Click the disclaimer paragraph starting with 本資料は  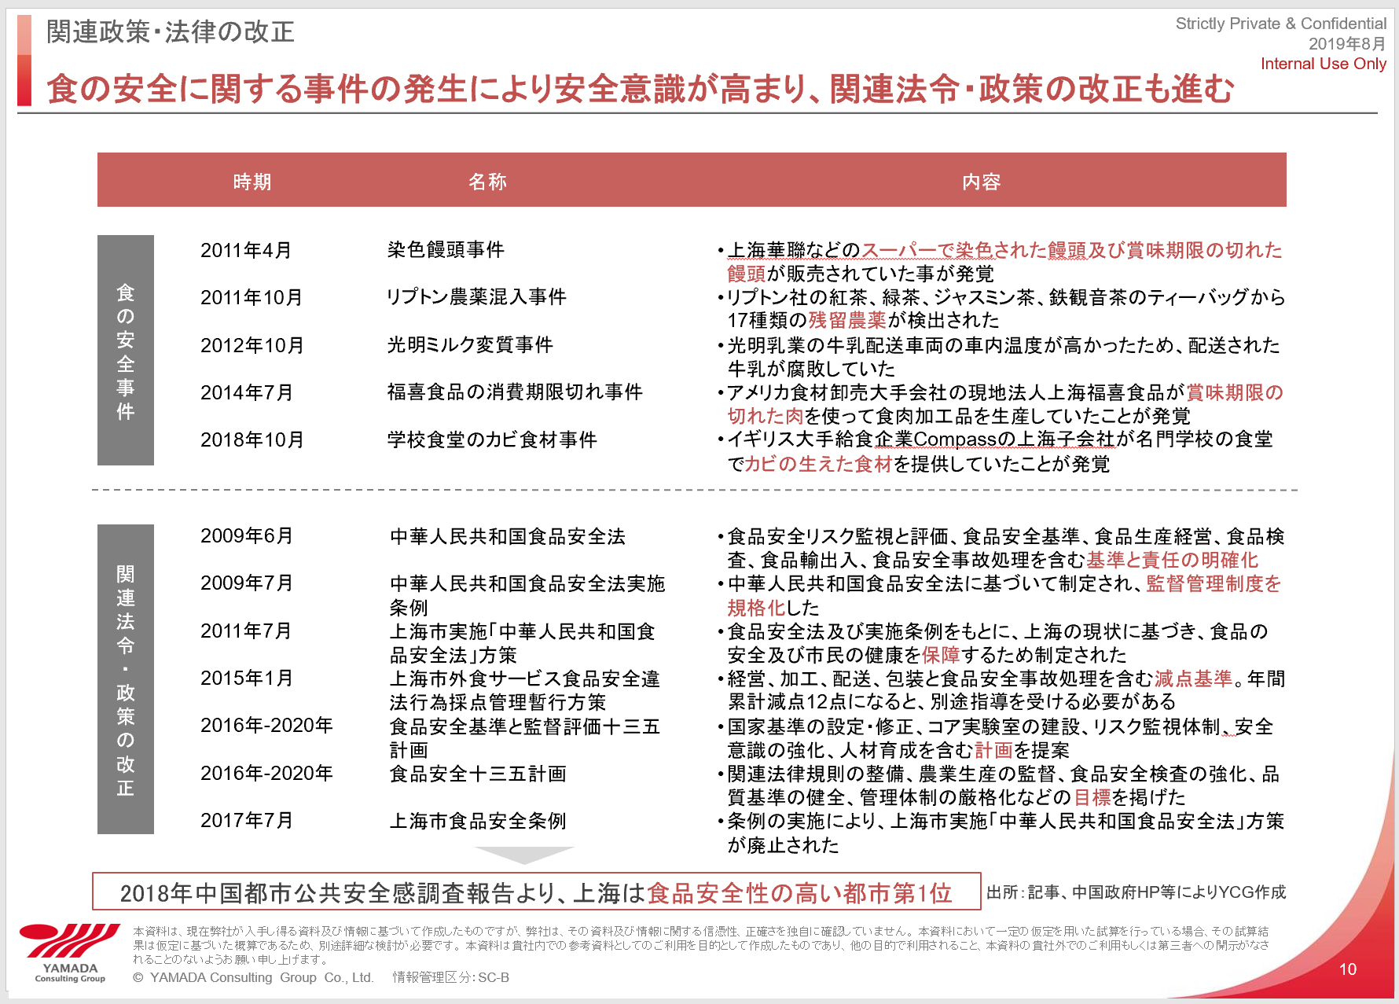point(701,945)
